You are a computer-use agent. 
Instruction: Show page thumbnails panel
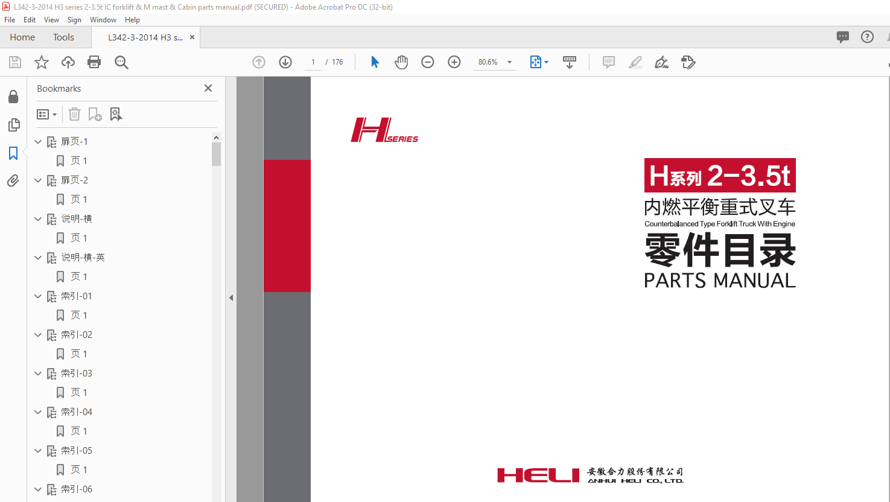coord(13,125)
